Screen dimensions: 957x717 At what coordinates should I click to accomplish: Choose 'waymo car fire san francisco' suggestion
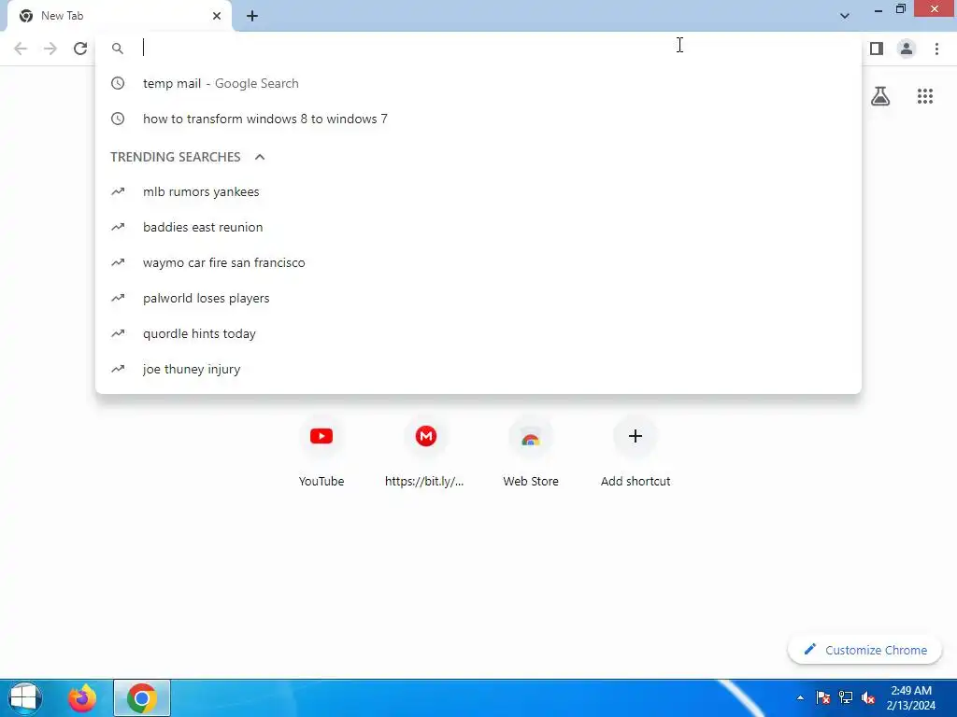(478, 262)
